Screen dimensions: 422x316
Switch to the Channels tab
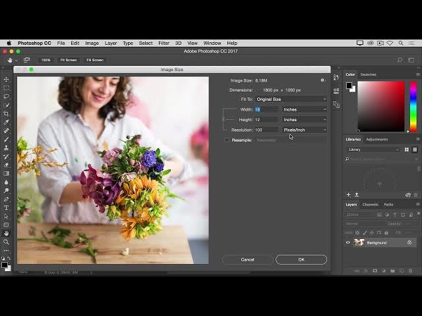pyautogui.click(x=370, y=205)
